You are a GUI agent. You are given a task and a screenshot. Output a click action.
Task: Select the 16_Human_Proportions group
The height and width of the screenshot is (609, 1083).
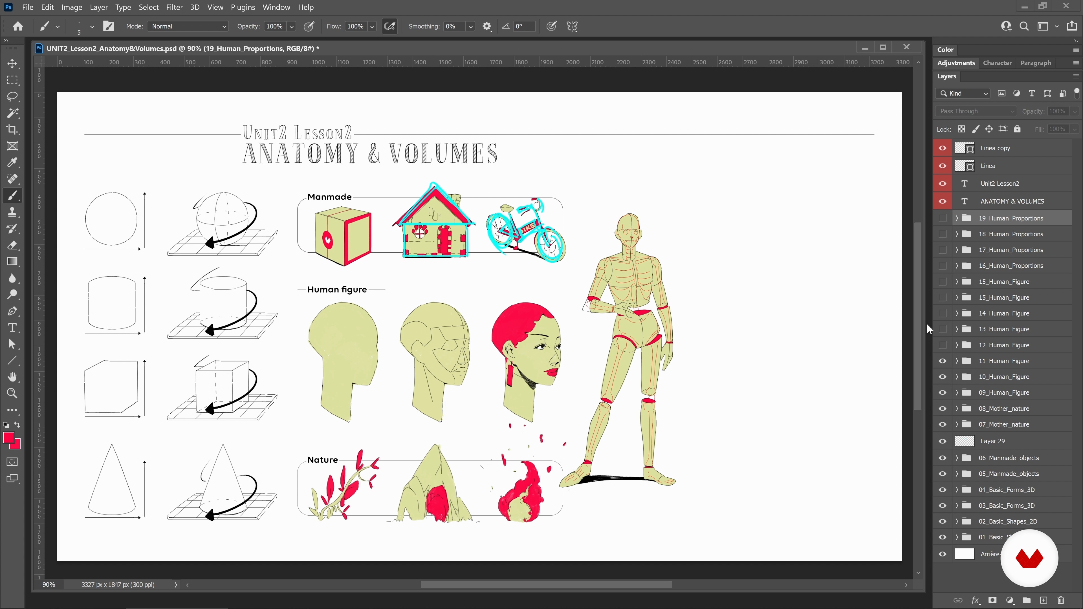point(1012,266)
